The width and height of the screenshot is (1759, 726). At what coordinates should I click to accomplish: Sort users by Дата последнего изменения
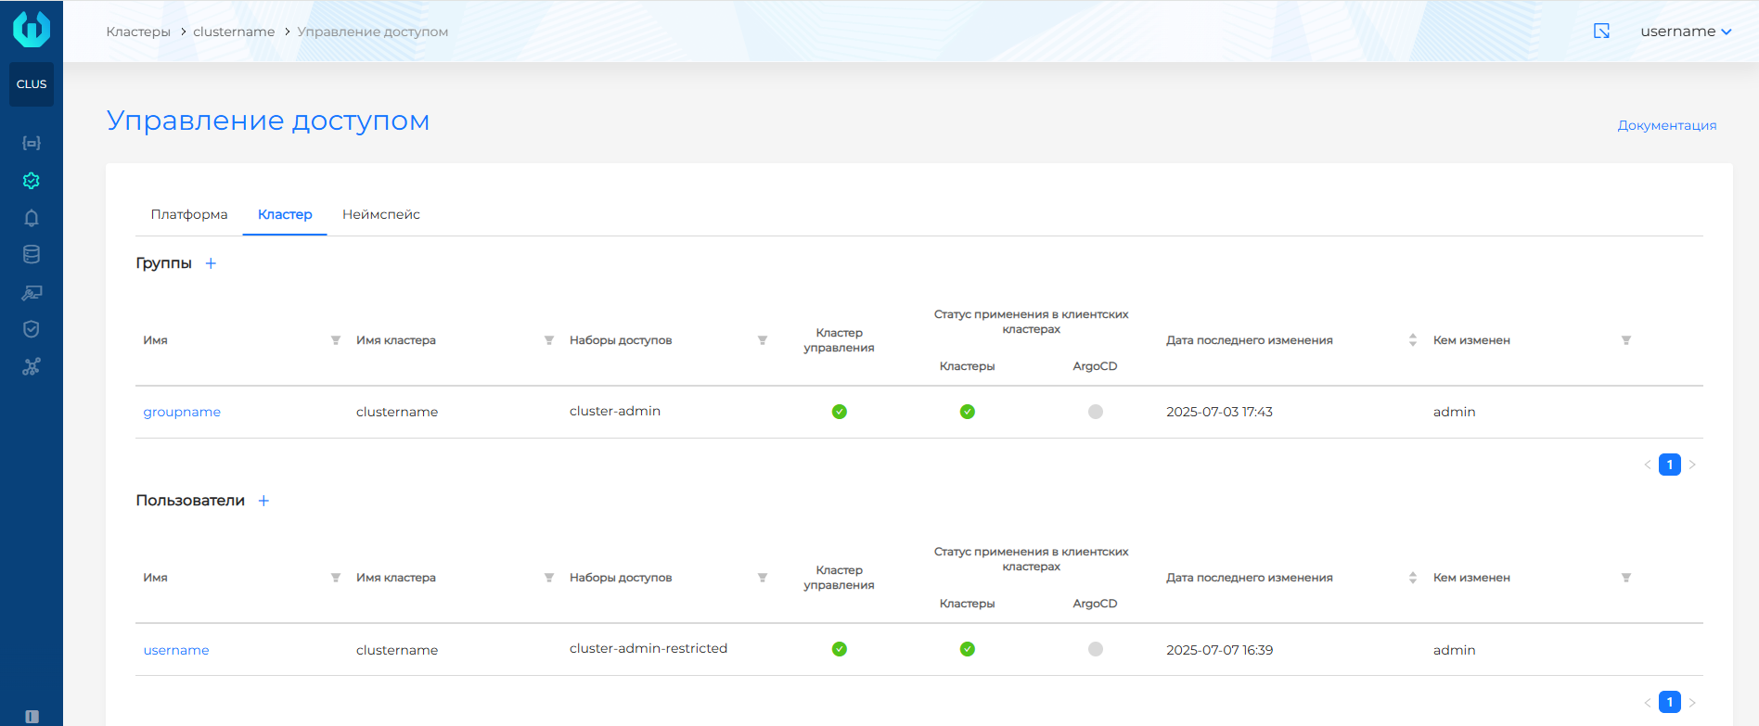click(1413, 578)
